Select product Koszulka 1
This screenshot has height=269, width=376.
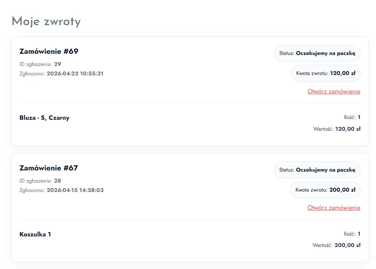tap(35, 234)
